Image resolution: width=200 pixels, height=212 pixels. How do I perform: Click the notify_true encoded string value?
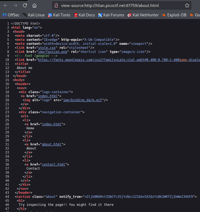click(139, 197)
